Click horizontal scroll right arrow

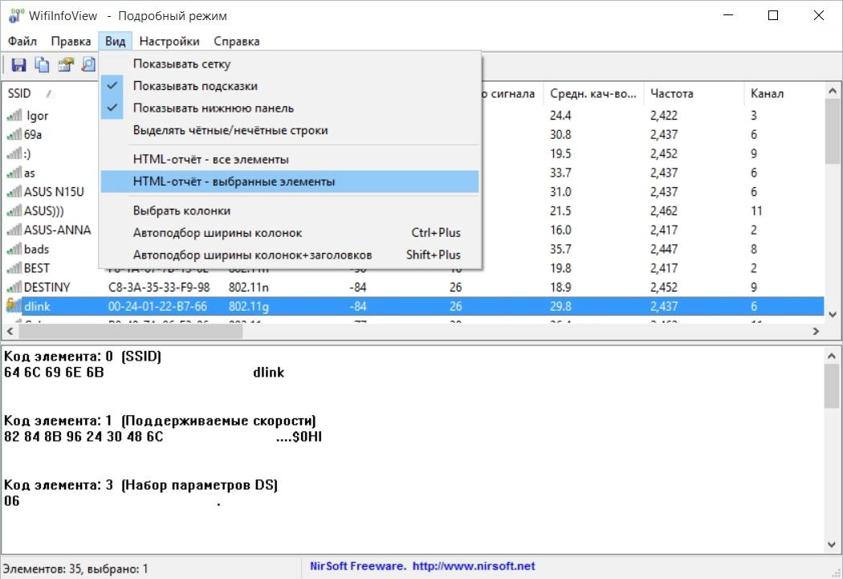click(x=816, y=331)
